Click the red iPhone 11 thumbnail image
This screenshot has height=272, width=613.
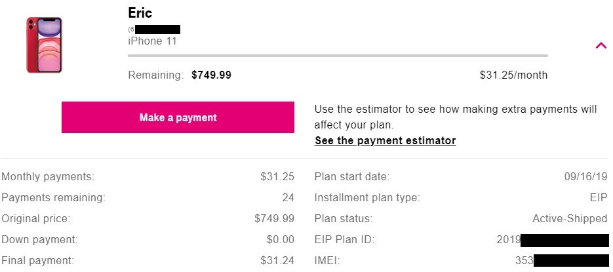click(44, 45)
